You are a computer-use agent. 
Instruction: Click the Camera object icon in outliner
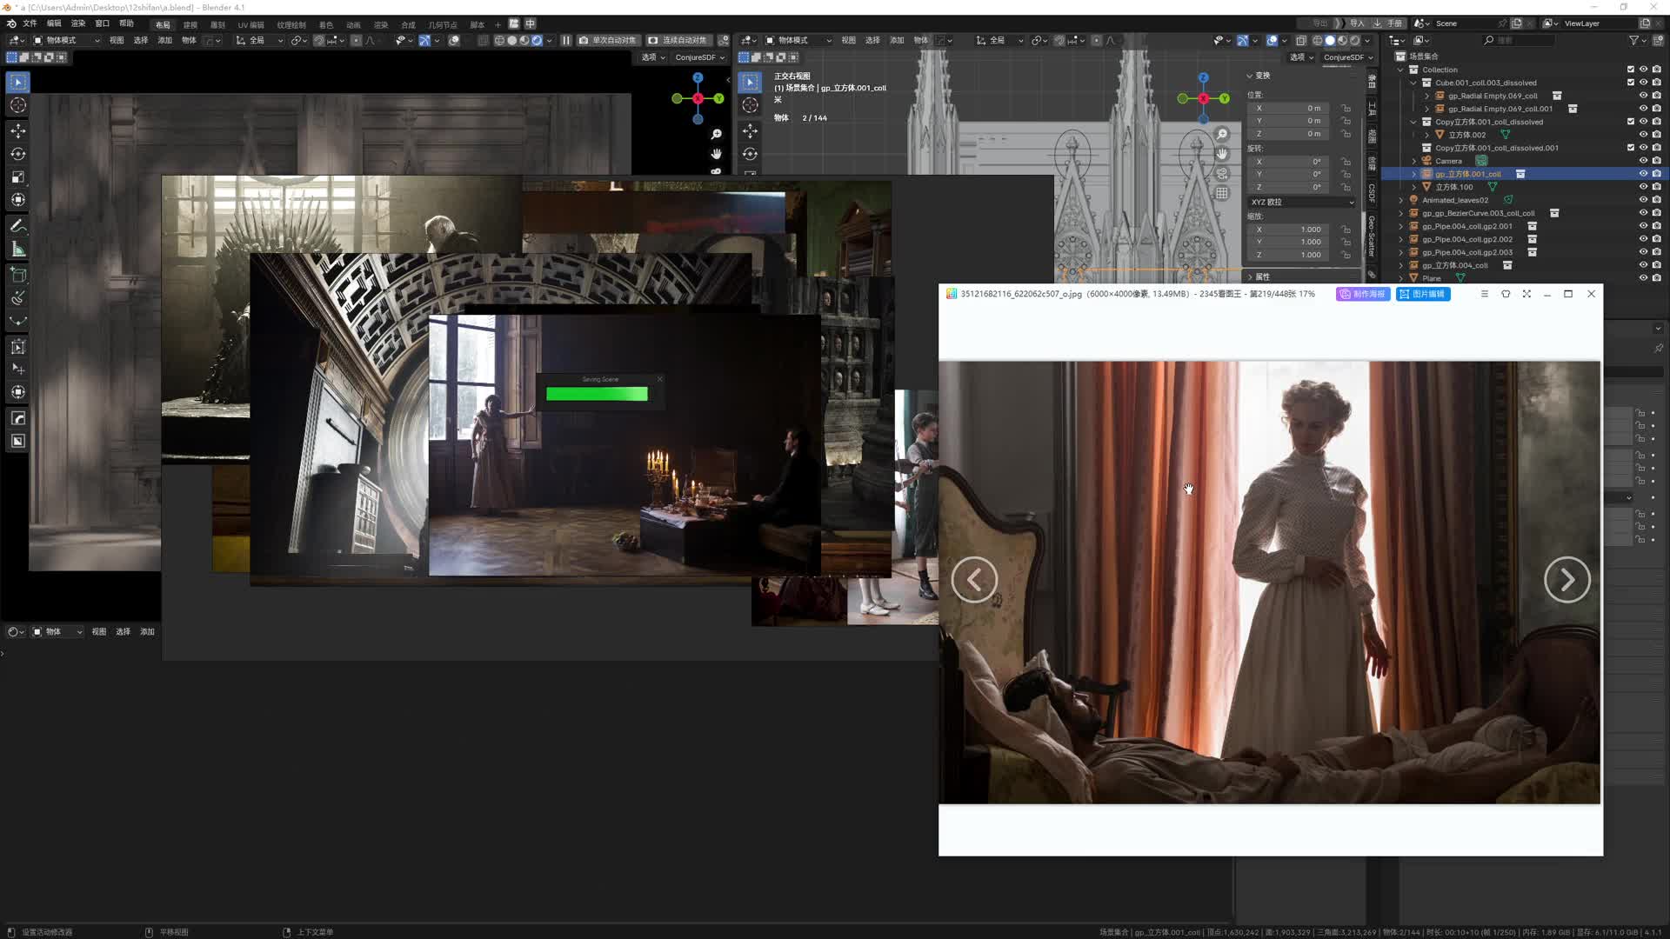[x=1426, y=161]
